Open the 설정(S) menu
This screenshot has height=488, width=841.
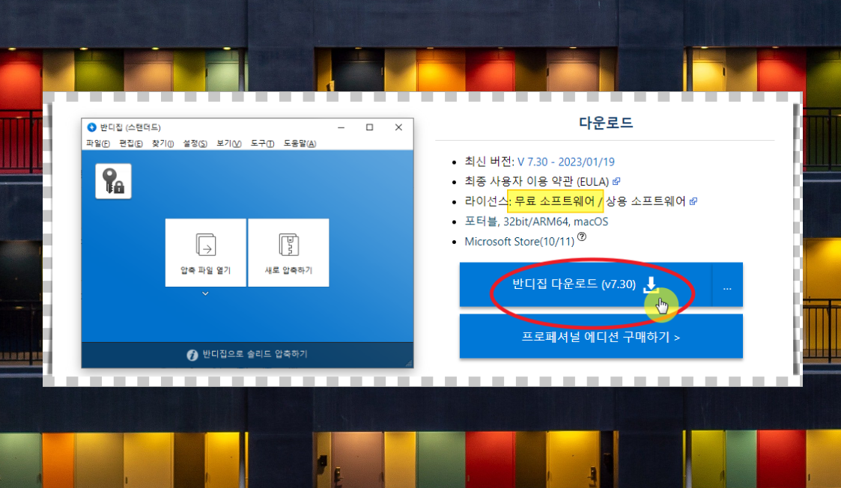click(195, 143)
